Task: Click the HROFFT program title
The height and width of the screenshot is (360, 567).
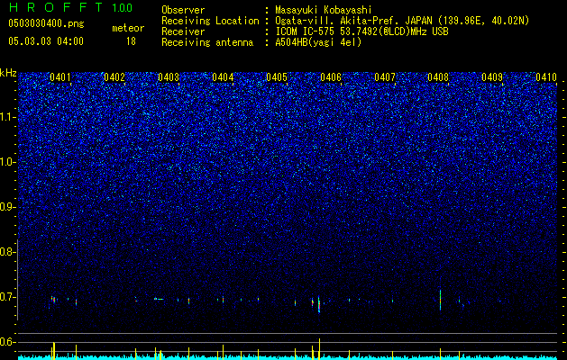Action: pyautogui.click(x=55, y=7)
